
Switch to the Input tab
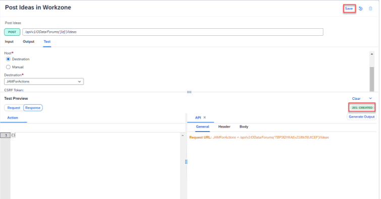pyautogui.click(x=9, y=41)
